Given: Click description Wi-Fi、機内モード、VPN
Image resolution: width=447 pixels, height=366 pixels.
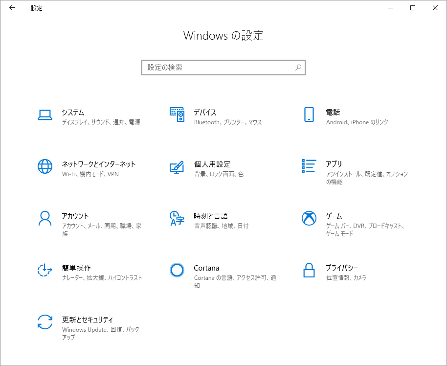Looking at the screenshot, I should [x=90, y=174].
